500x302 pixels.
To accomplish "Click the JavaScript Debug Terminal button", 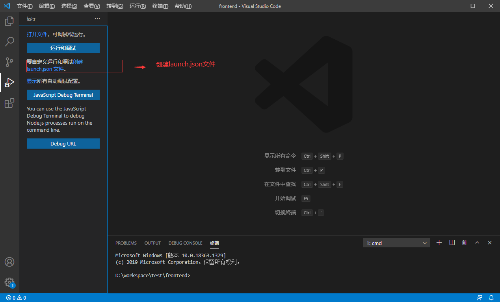I will coord(63,95).
